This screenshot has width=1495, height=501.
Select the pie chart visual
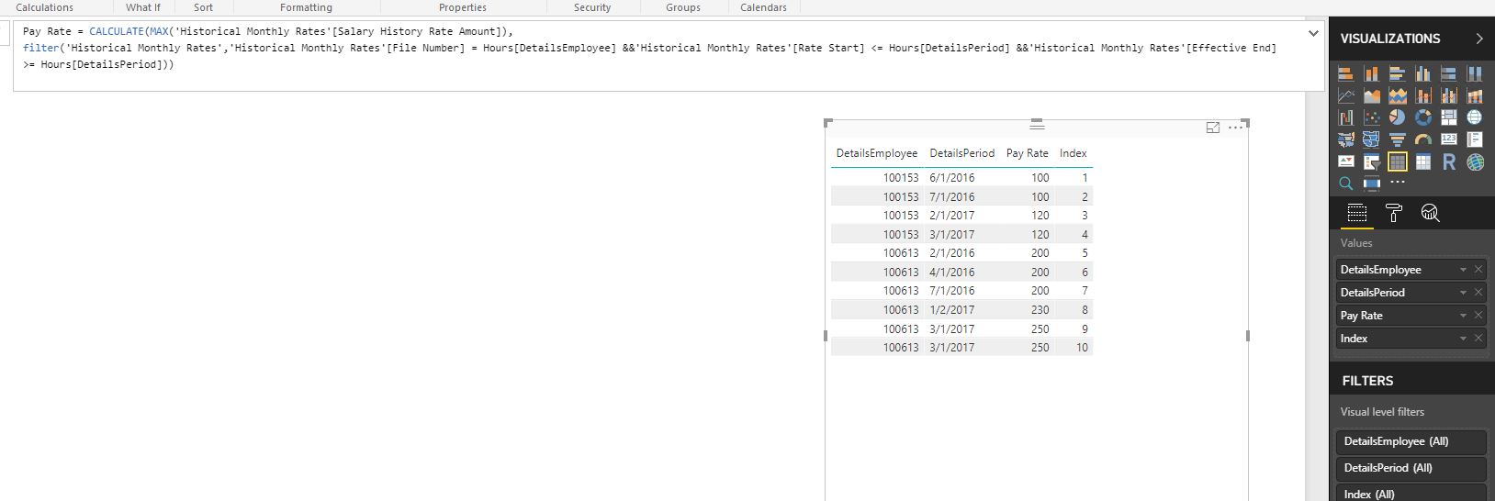(x=1398, y=117)
